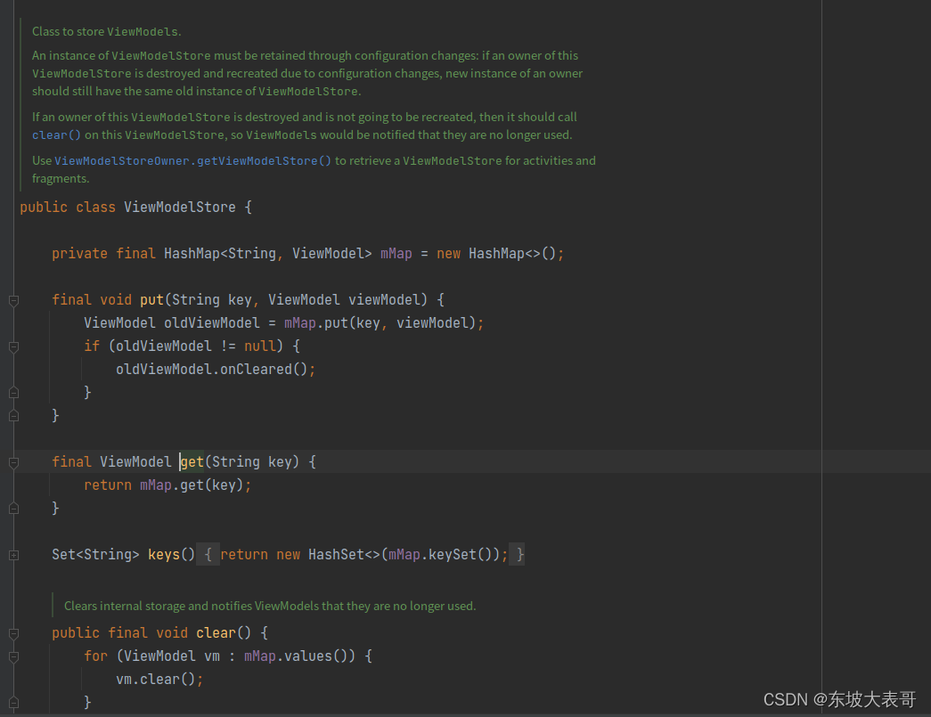Click the fold-end marker closing the put method
Screen dimensions: 931x717
pyautogui.click(x=14, y=416)
